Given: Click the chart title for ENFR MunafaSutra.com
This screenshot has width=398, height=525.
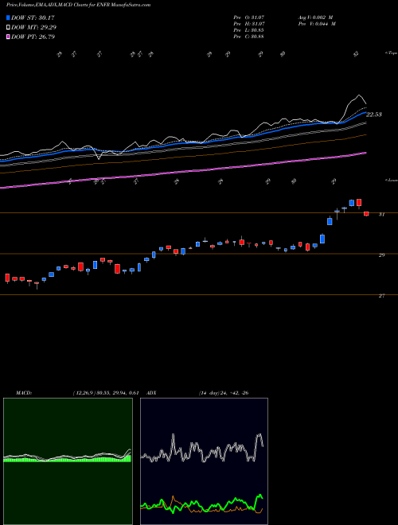Looking at the screenshot, I should tap(78, 5).
